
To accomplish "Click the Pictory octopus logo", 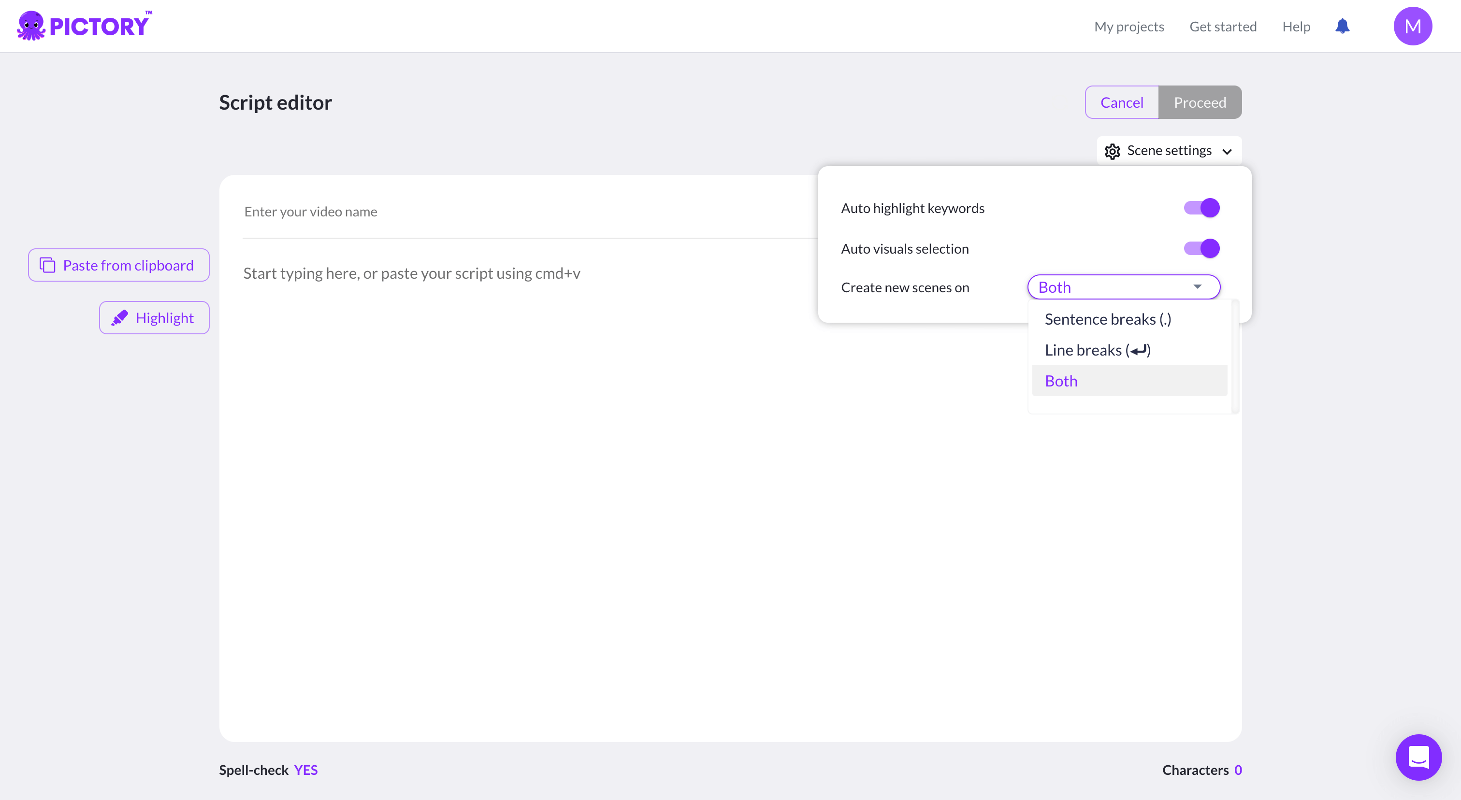I will pos(32,26).
